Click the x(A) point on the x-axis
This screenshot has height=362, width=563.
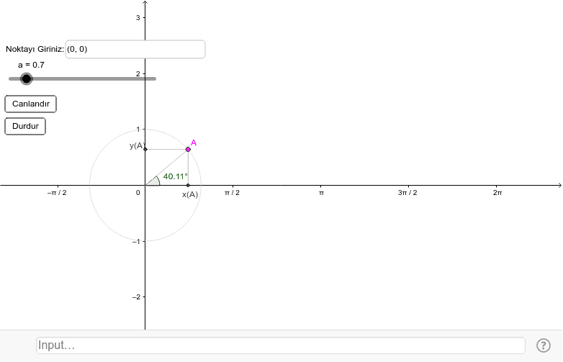[x=188, y=186]
